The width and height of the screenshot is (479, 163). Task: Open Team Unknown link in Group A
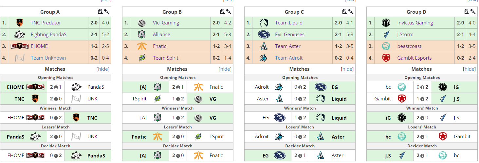pyautogui.click(x=48, y=58)
